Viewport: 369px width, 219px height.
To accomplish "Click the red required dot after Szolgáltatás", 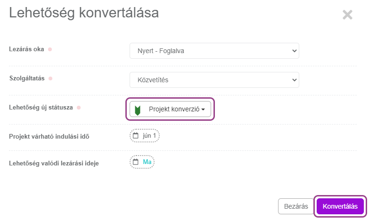I will tap(50, 78).
